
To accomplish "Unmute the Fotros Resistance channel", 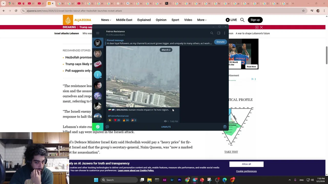I will [166, 127].
